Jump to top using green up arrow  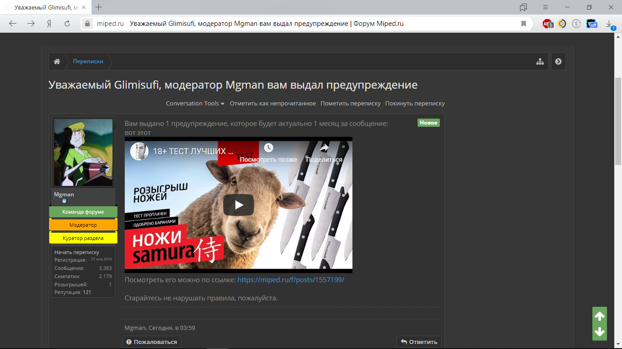pyautogui.click(x=600, y=316)
